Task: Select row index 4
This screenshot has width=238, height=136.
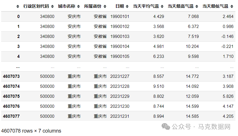Action: click(x=18, y=56)
